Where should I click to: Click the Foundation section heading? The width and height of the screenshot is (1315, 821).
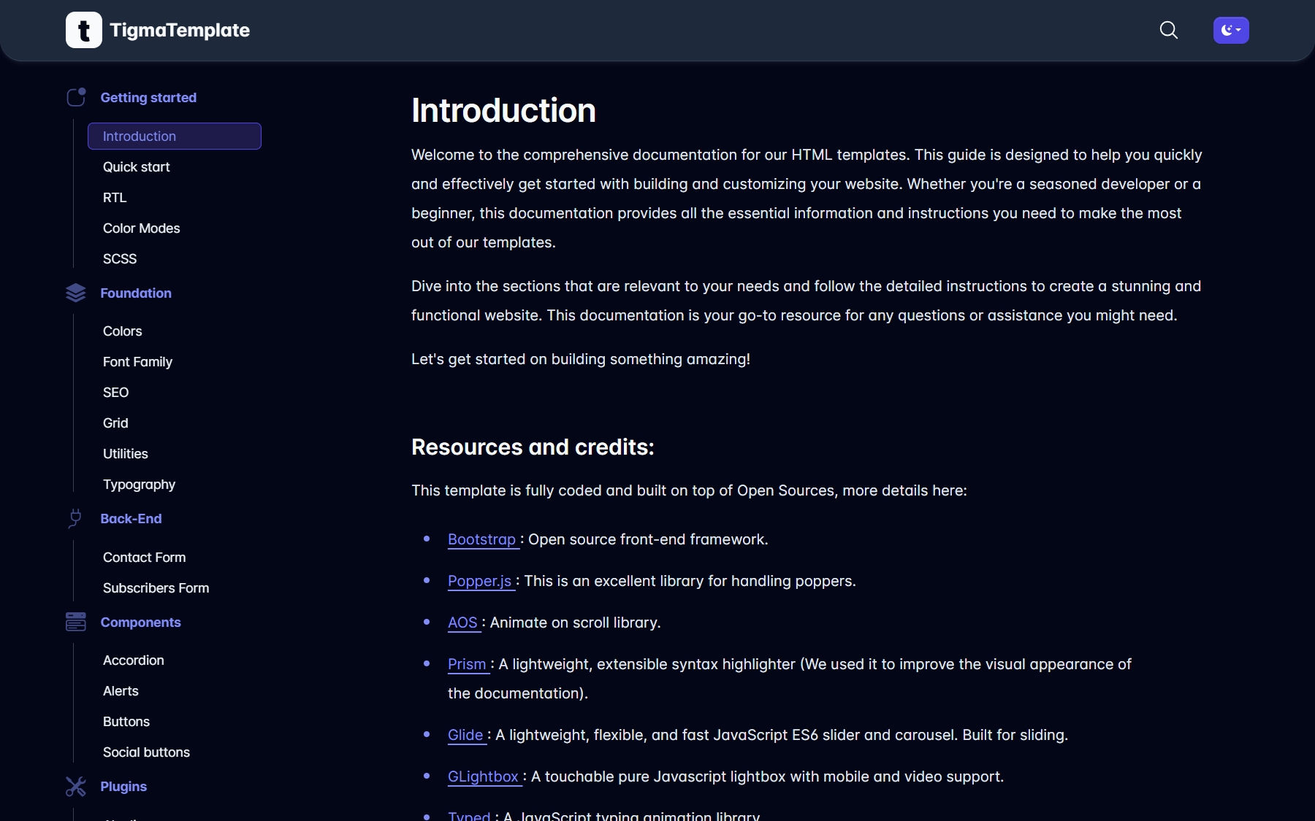click(x=136, y=293)
